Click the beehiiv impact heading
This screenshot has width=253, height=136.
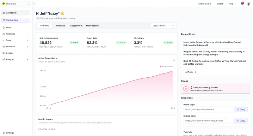tap(46, 119)
